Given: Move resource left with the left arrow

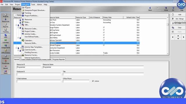Looking at the screenshot, I should pyautogui.click(x=173, y=37).
